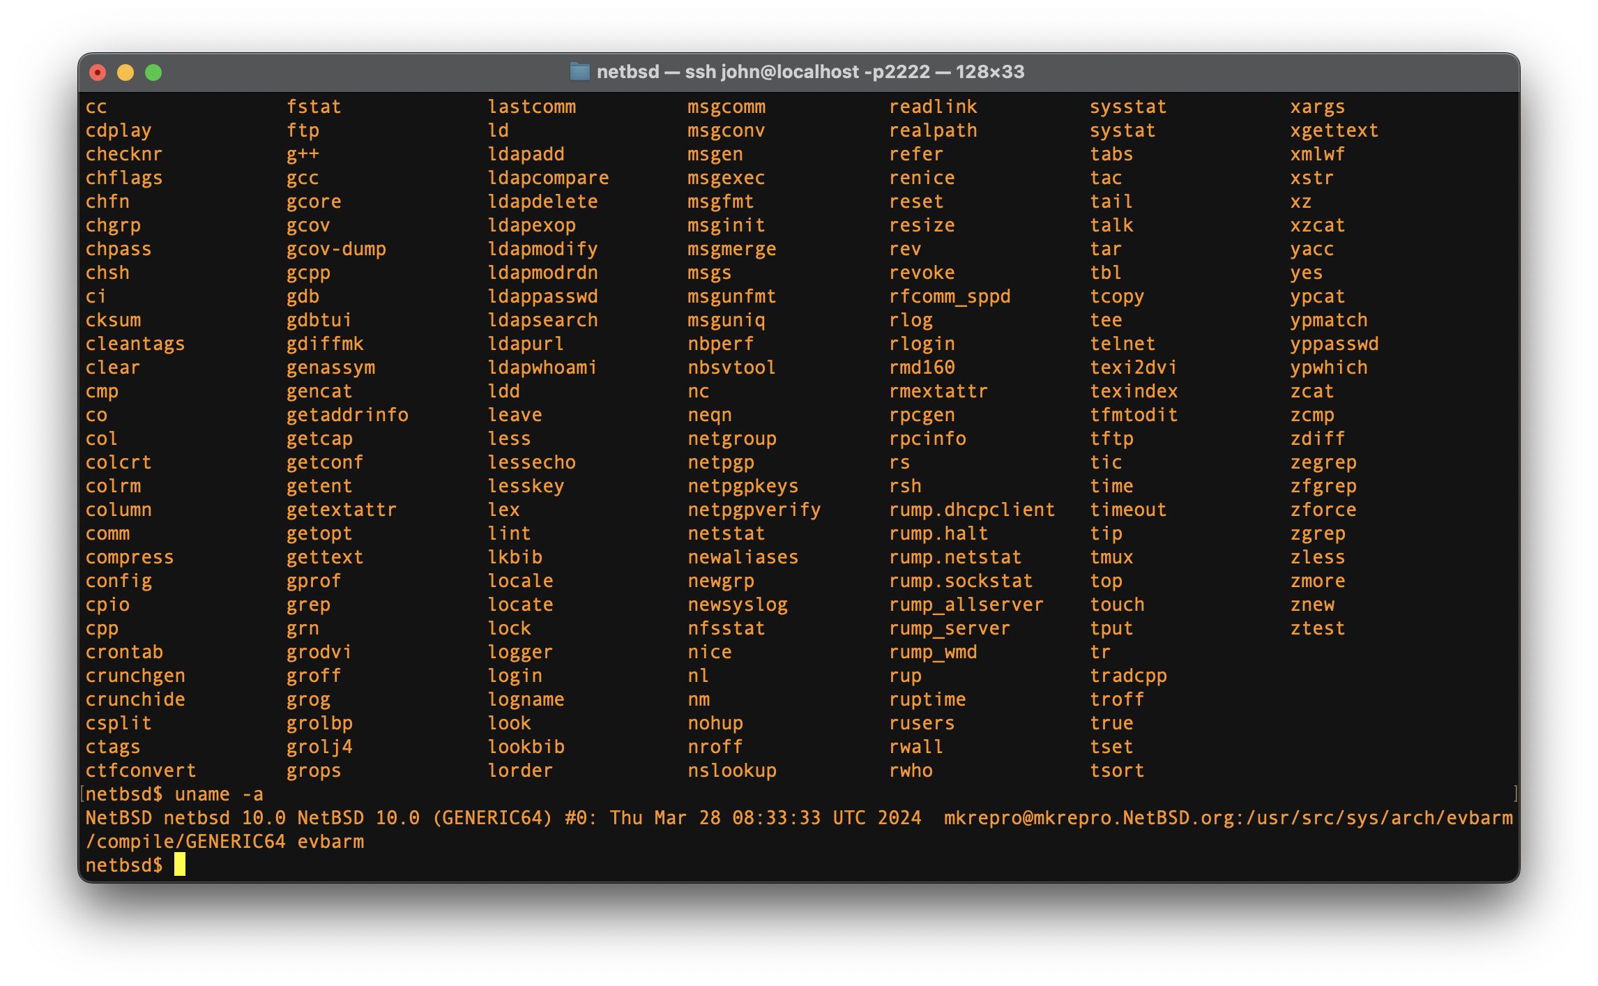Click the 'sysstat' entry
Screen dimensions: 1598x986
pyautogui.click(x=1129, y=107)
